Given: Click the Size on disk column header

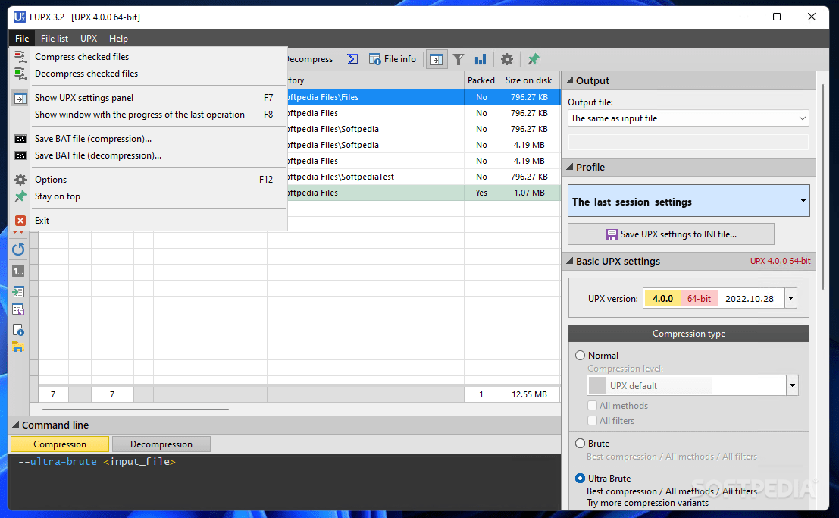Looking at the screenshot, I should [x=529, y=80].
